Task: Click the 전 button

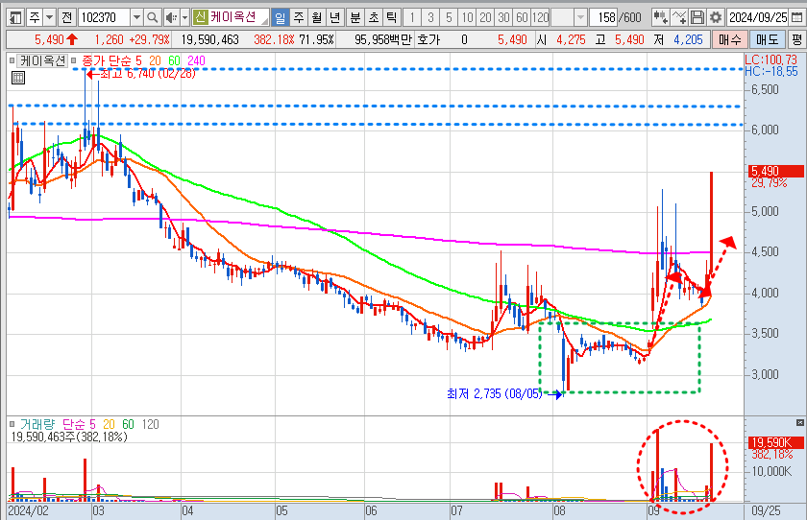Action: coord(67,18)
